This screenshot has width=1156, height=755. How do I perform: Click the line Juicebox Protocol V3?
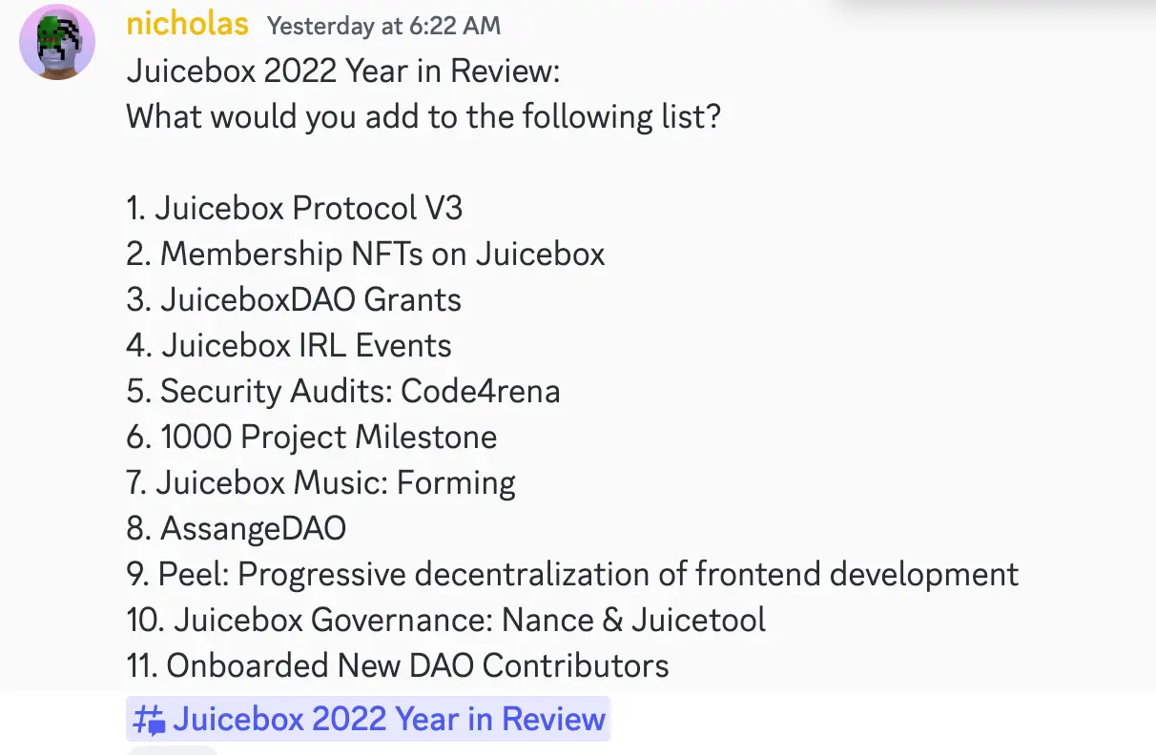click(x=294, y=208)
